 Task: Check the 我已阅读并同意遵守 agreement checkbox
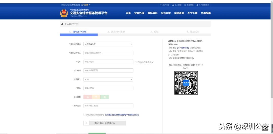pos(84,115)
